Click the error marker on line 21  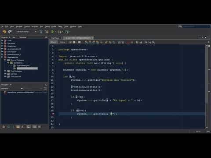53,114
